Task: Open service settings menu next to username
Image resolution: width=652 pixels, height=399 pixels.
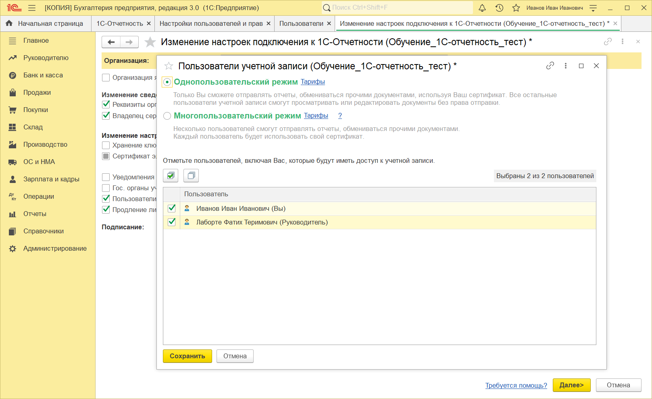Action: click(593, 8)
